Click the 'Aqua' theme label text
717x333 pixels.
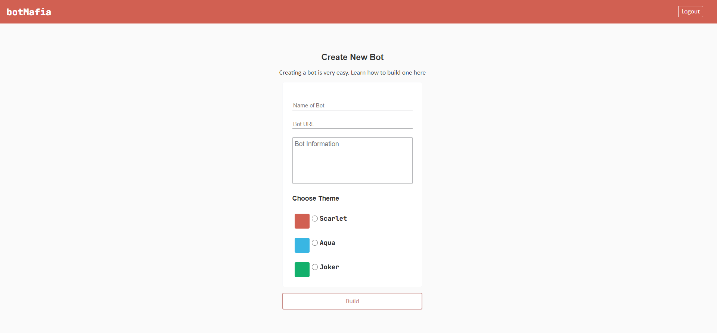click(328, 243)
